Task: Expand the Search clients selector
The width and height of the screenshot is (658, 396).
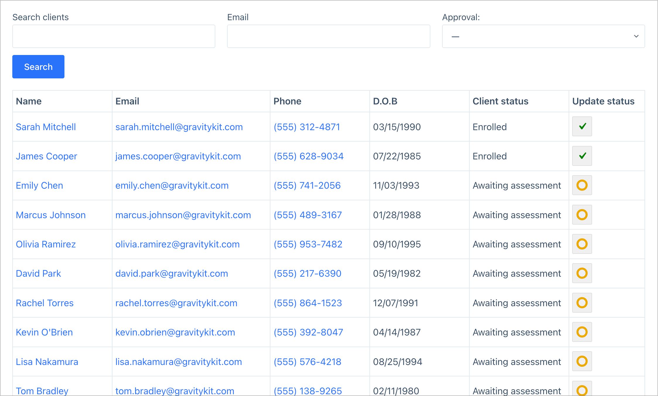Action: click(x=114, y=36)
